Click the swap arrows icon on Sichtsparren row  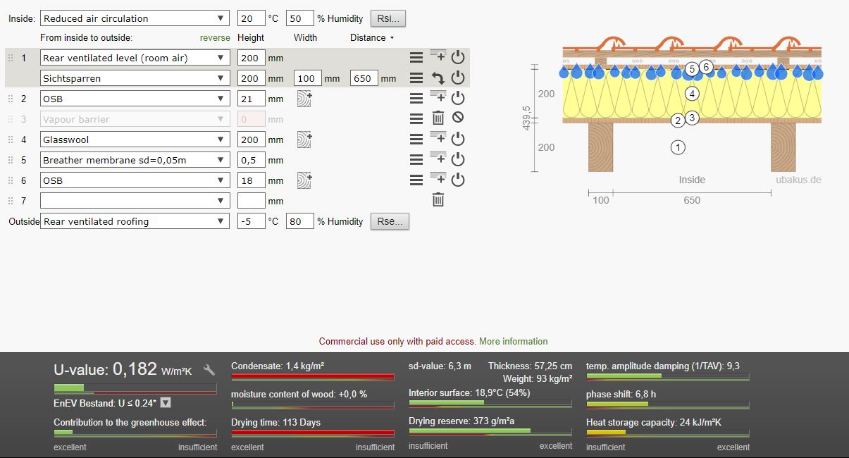(438, 78)
